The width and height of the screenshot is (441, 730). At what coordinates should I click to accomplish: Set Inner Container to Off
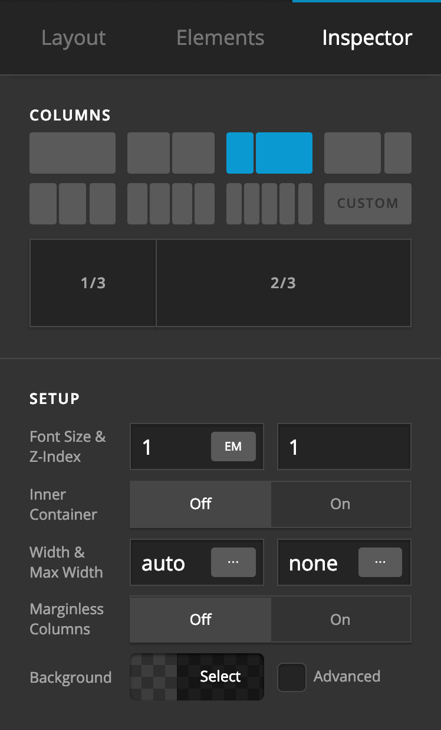click(200, 504)
